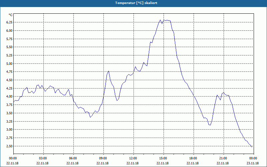Image resolution: width=267 pixels, height=167 pixels.
Task: Pick the 5,25 y-axis label
Action: tap(10, 55)
